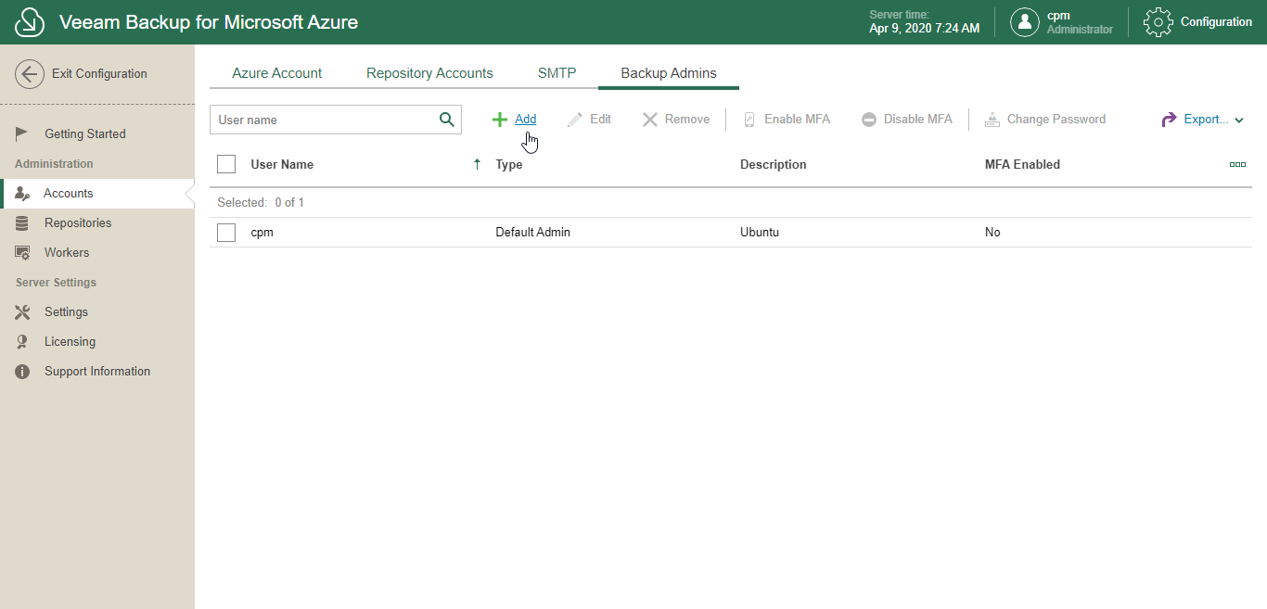The height and width of the screenshot is (609, 1267).
Task: Click the Remove button label
Action: coord(687,119)
